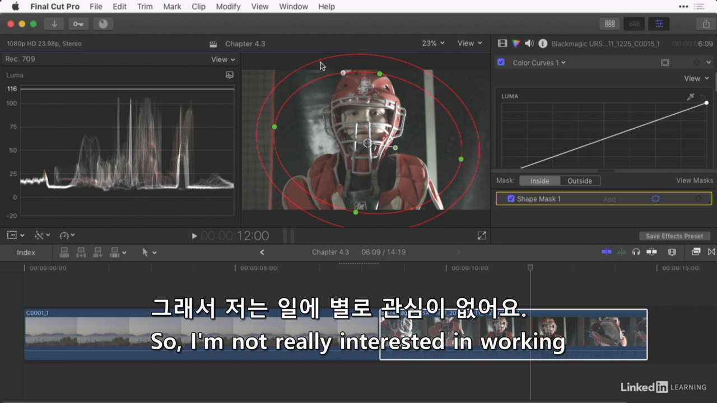The height and width of the screenshot is (403, 717).
Task: Reset the luma curve arrow icon
Action: (x=702, y=97)
